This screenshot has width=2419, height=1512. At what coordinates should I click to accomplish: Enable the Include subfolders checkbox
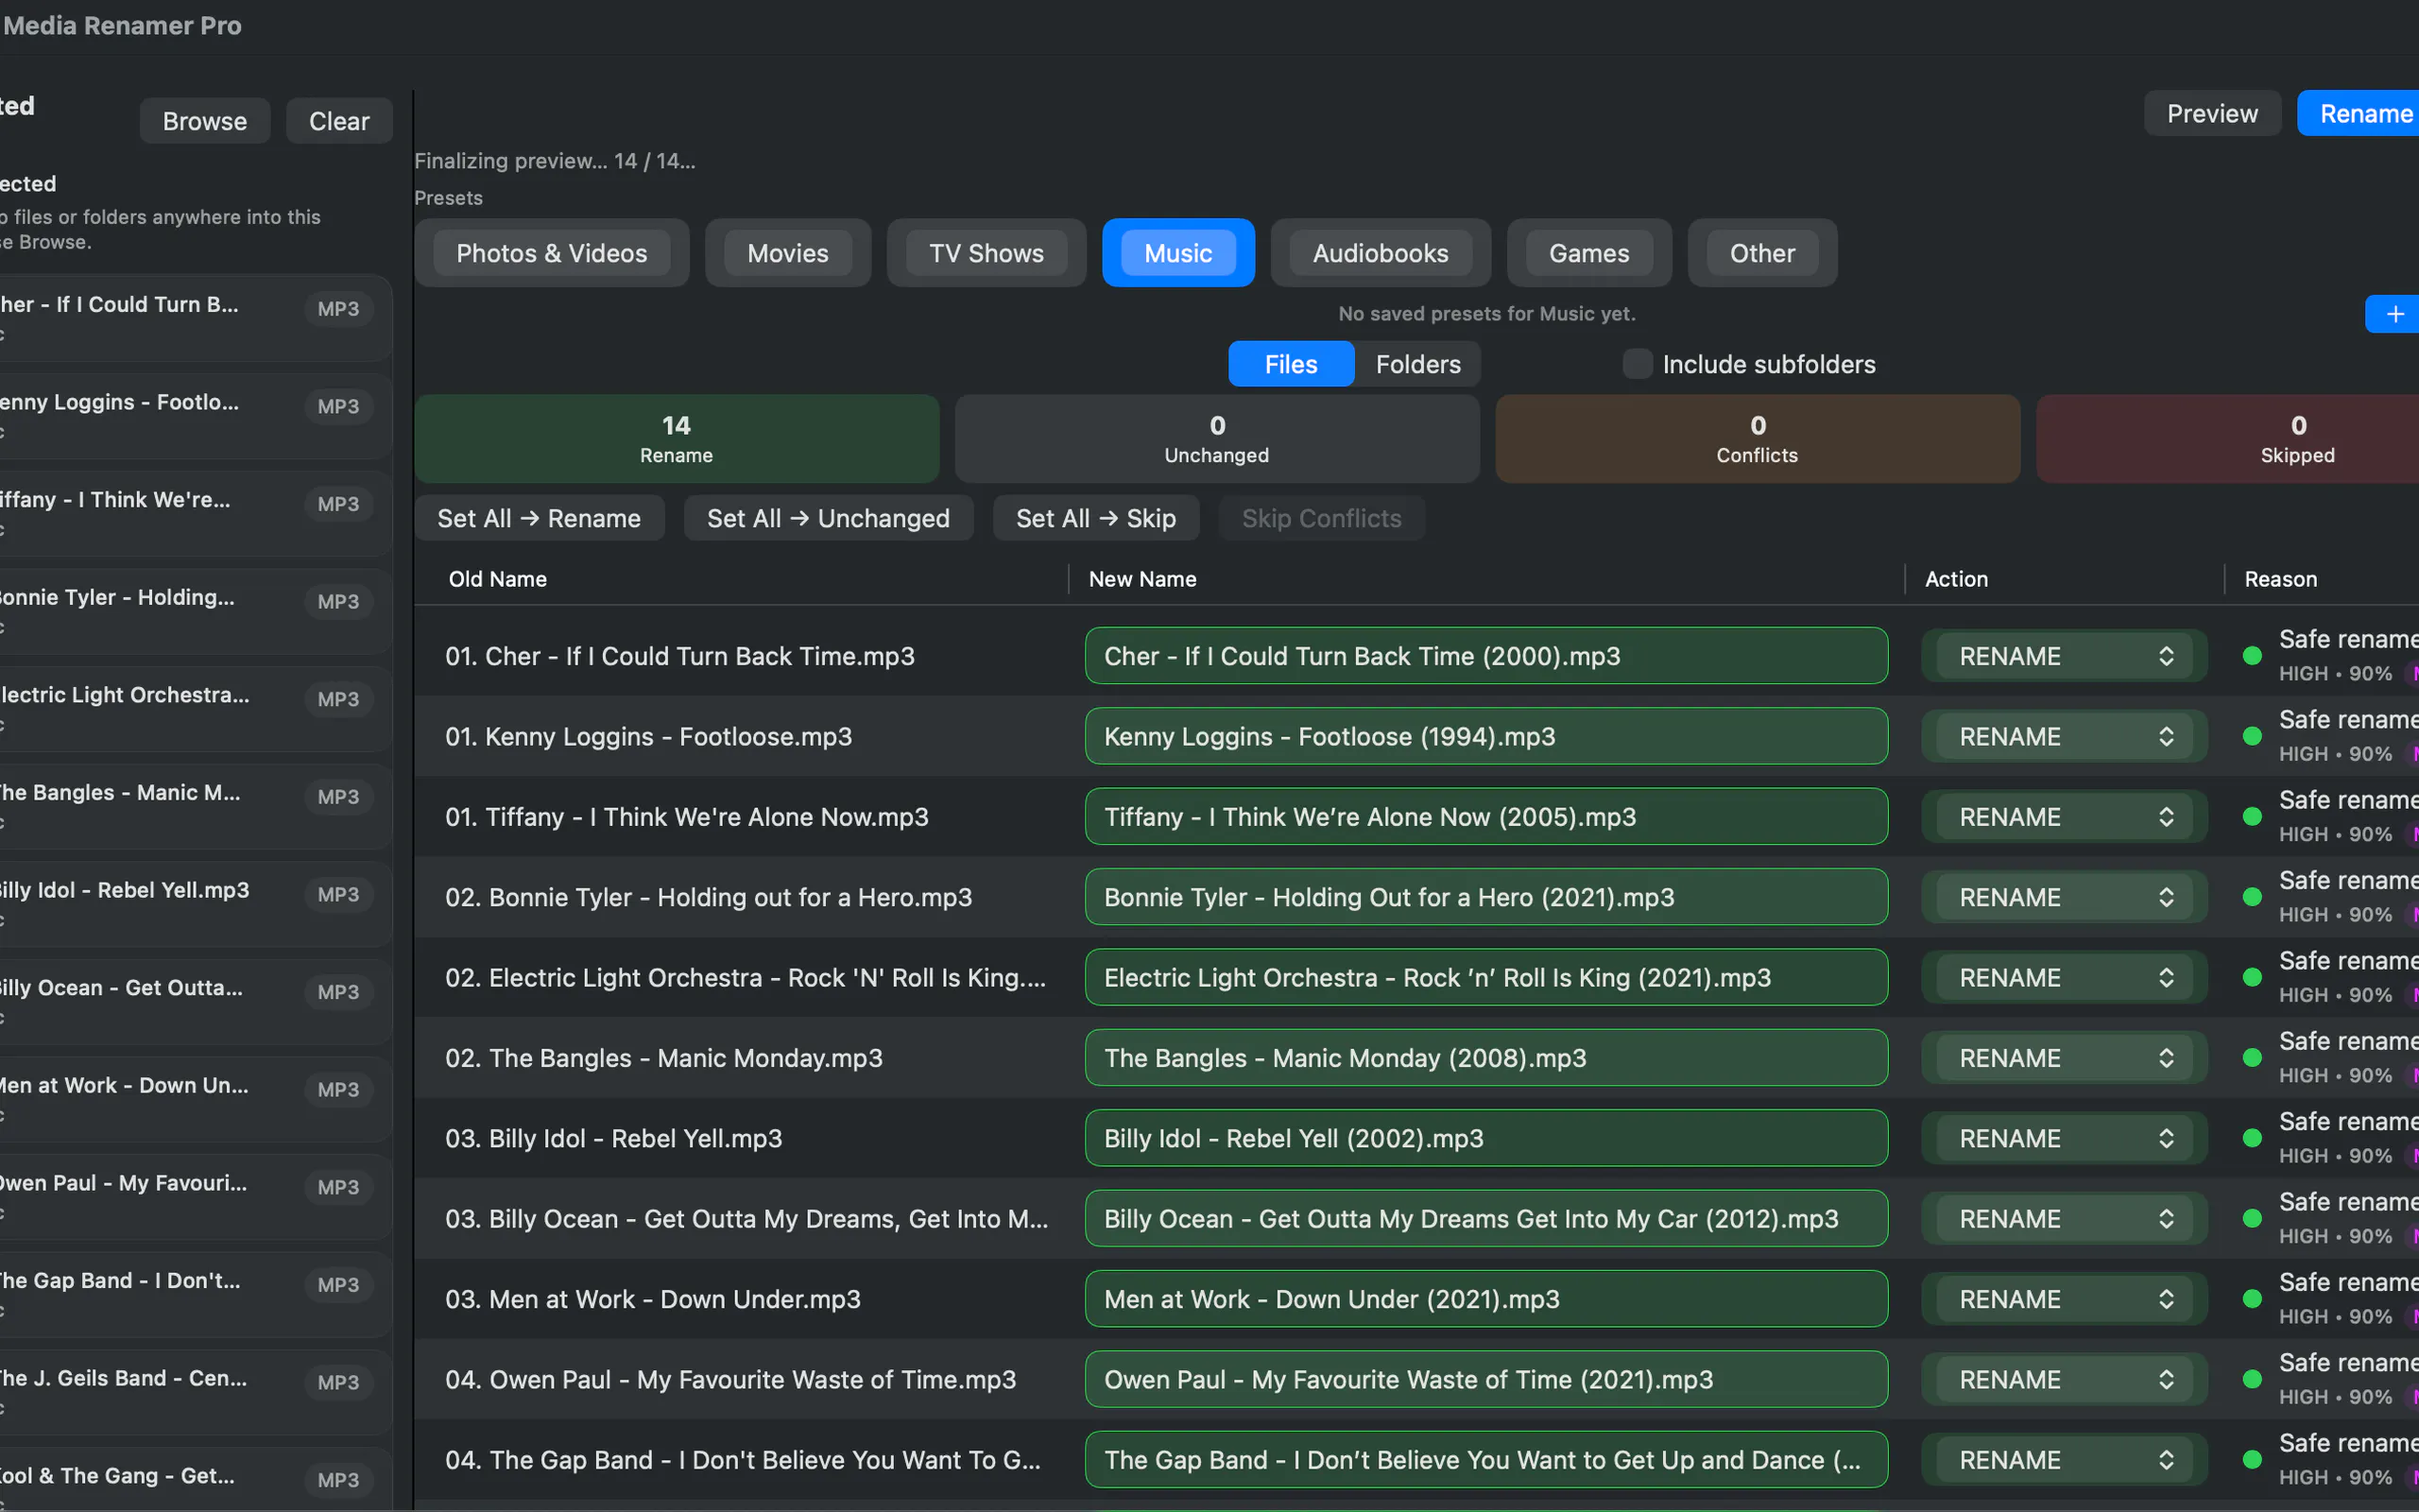[1638, 364]
